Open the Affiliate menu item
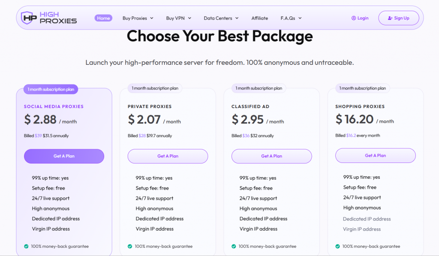Screen dimensions: 439x256 tap(259, 18)
